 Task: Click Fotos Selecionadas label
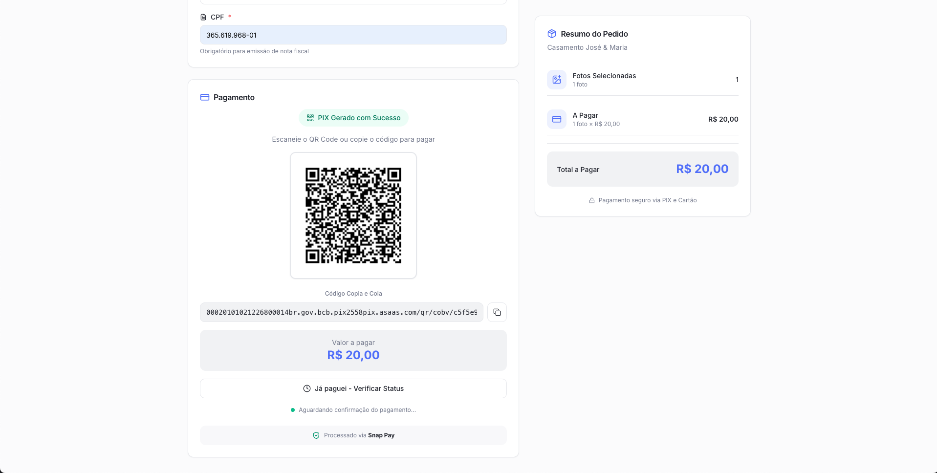tap(604, 76)
